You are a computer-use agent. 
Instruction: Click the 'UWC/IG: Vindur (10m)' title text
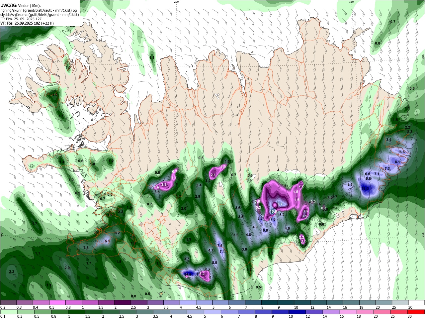click(x=21, y=6)
